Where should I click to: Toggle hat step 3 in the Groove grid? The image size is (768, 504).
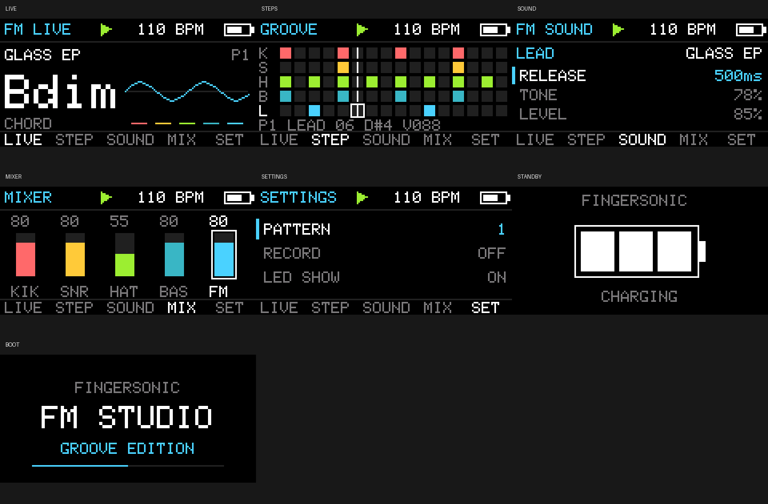(315, 82)
